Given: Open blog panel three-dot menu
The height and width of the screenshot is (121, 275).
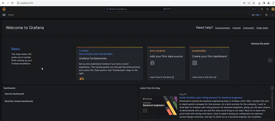Looking at the screenshot, I should click(272, 88).
